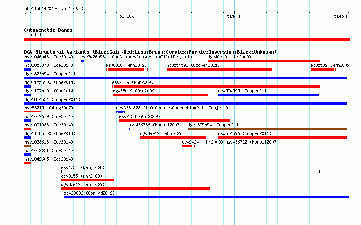Click the blue esv29682 gain bar
Viewport: 361px width, 225px height.
(207, 197)
